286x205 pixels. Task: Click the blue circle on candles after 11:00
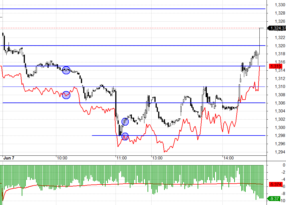click(x=125, y=122)
